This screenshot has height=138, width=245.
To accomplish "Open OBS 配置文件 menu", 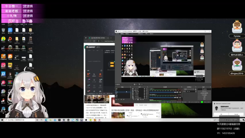I will pos(134,34).
